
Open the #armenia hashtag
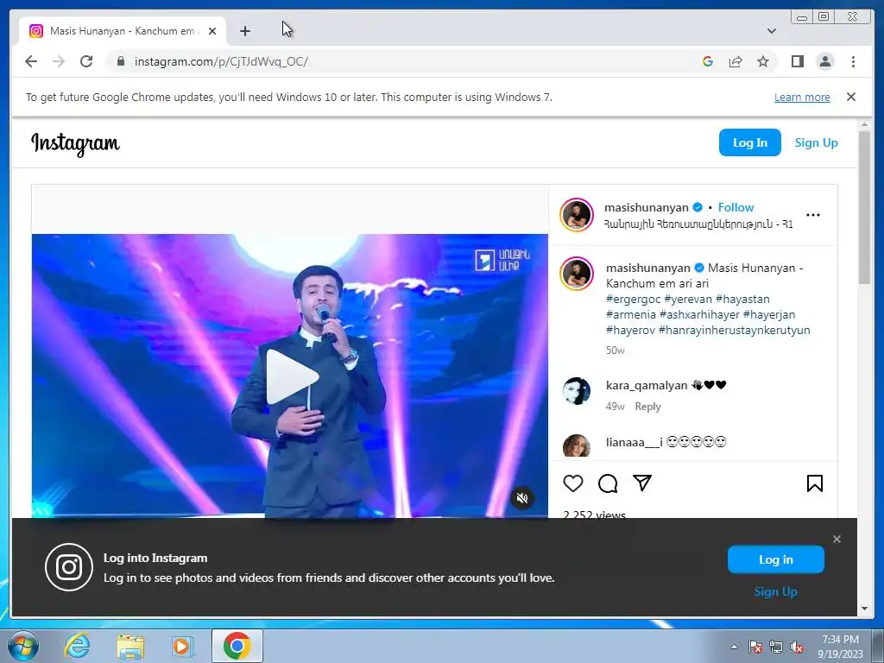631,314
